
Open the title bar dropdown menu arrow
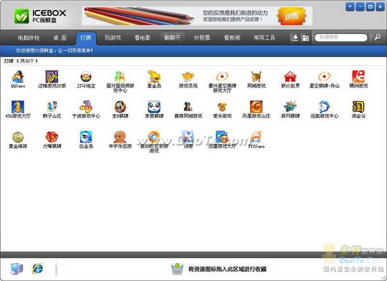coord(350,7)
